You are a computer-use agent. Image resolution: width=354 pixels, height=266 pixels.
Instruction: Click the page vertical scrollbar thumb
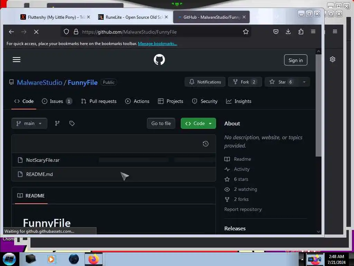click(318, 105)
